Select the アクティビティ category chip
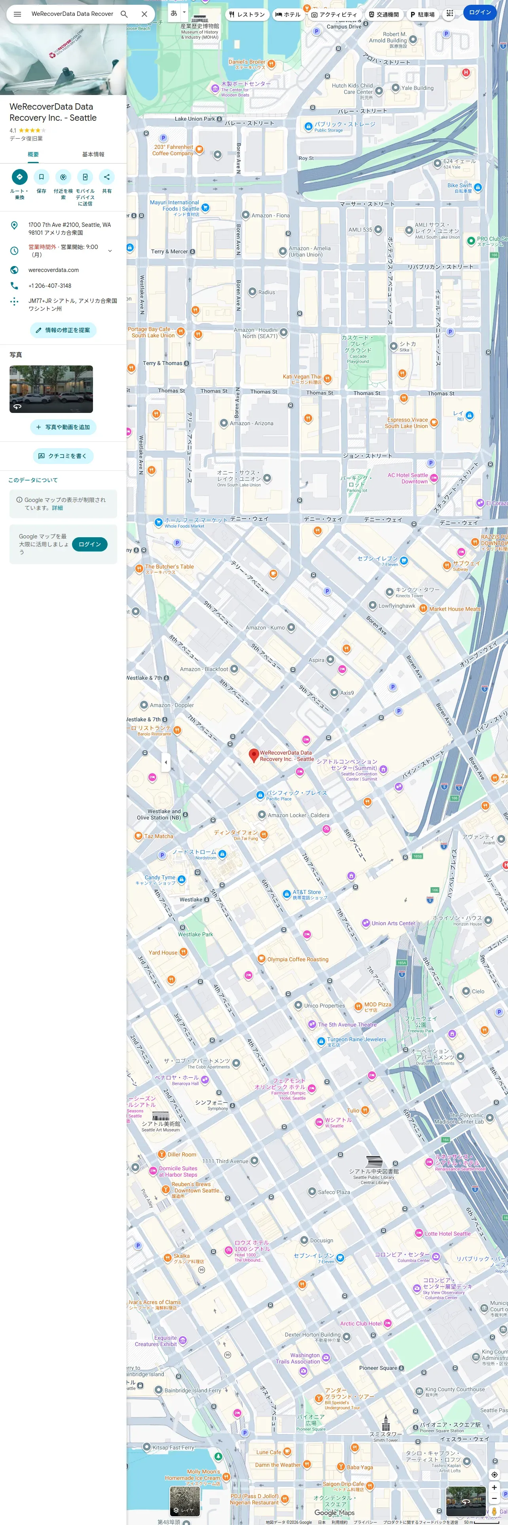 (x=334, y=14)
